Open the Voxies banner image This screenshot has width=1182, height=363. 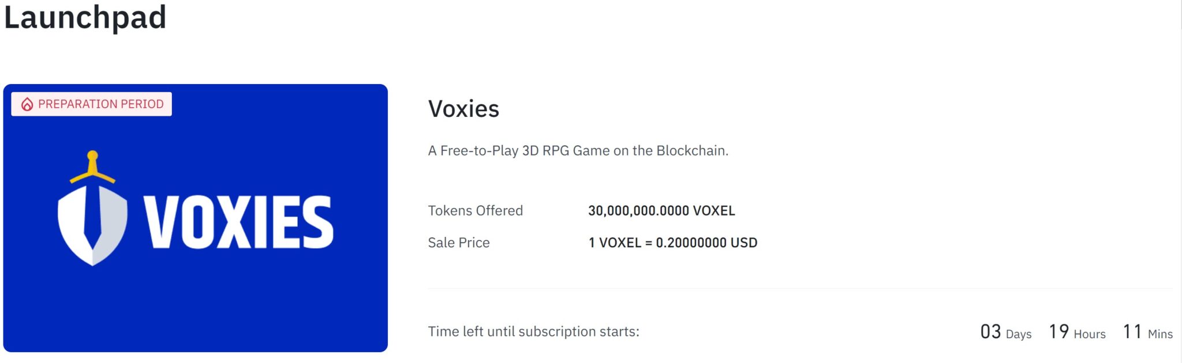tap(196, 218)
